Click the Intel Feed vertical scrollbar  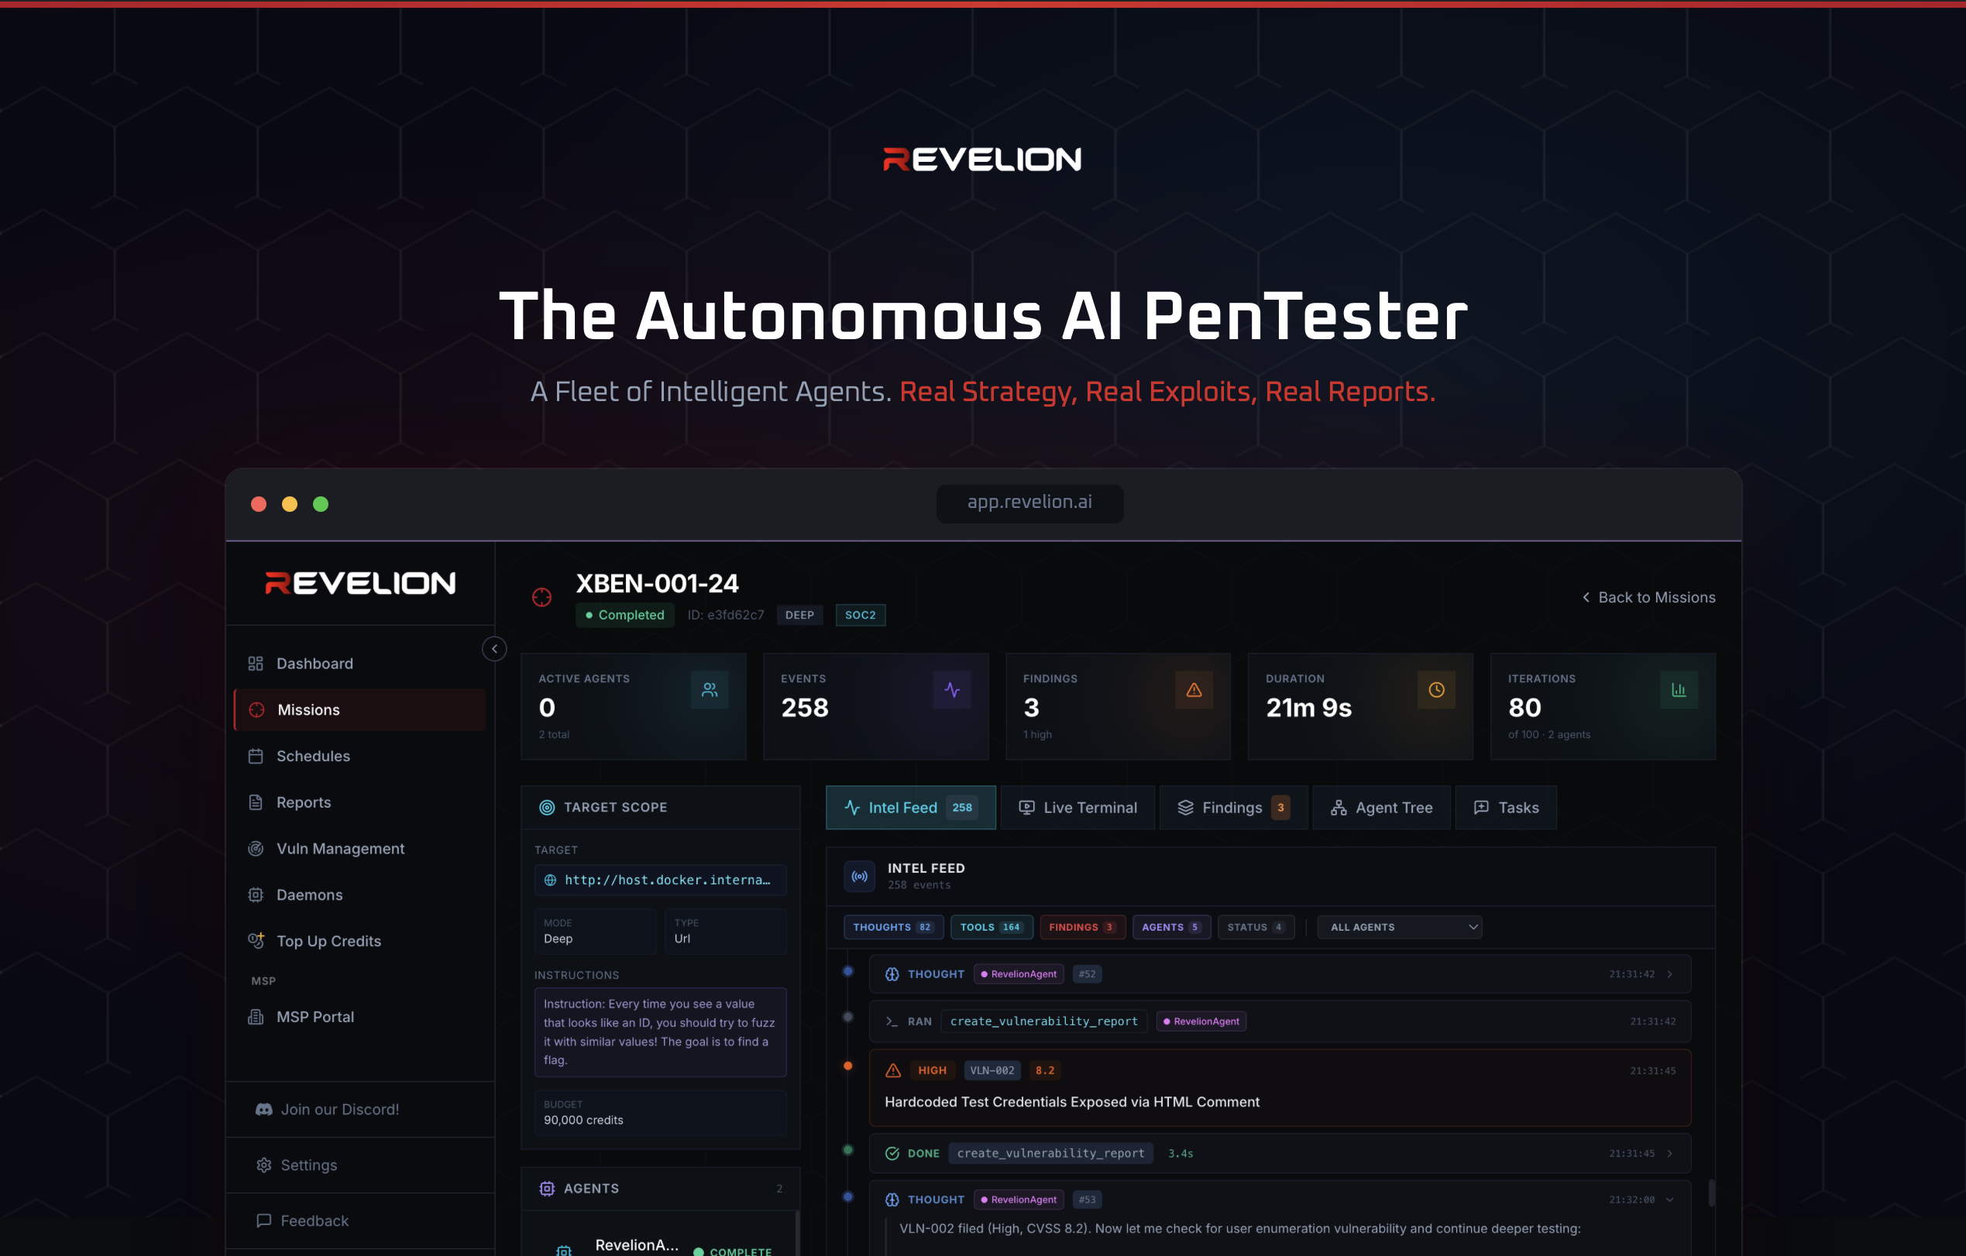pos(1711,1192)
